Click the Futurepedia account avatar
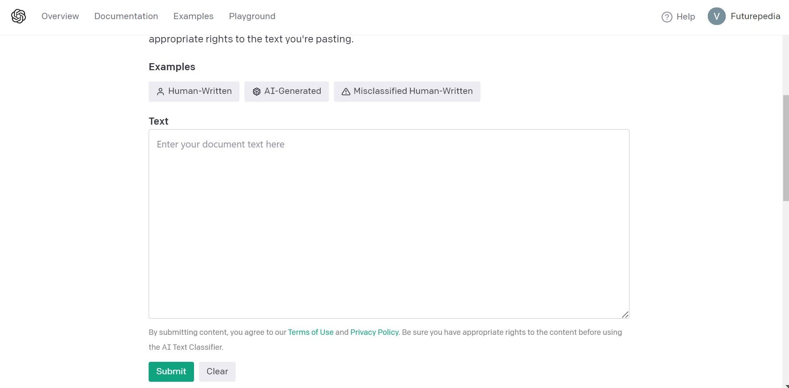 pos(717,16)
